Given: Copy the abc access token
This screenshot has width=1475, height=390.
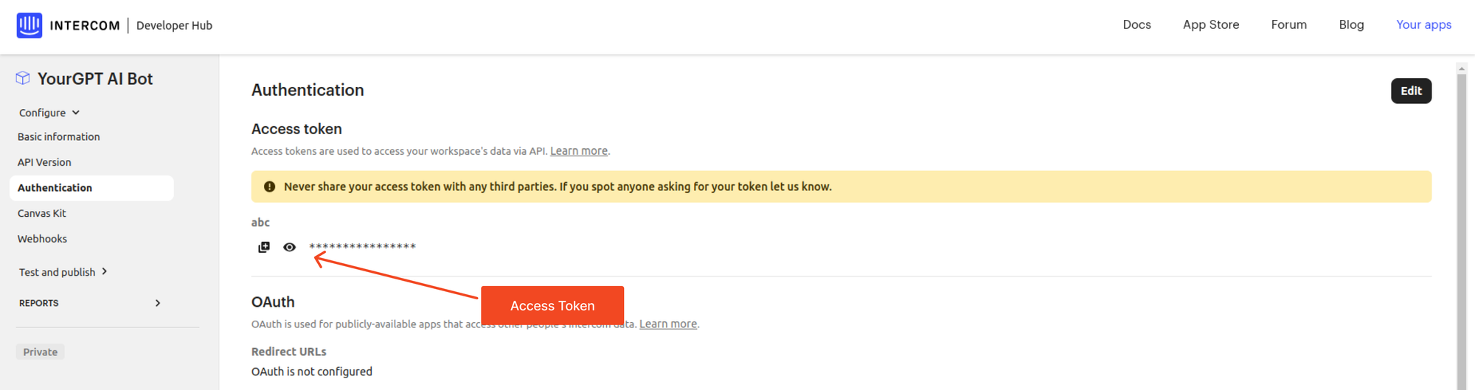Looking at the screenshot, I should [264, 247].
